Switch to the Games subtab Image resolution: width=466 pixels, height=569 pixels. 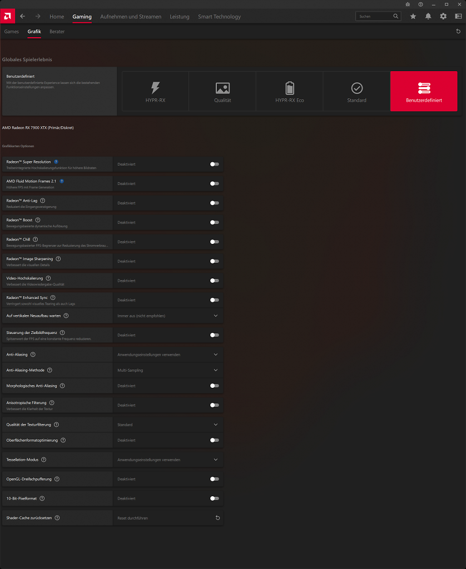point(12,32)
